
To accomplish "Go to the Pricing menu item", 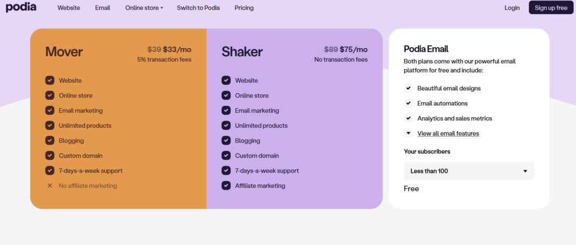I will click(x=244, y=8).
